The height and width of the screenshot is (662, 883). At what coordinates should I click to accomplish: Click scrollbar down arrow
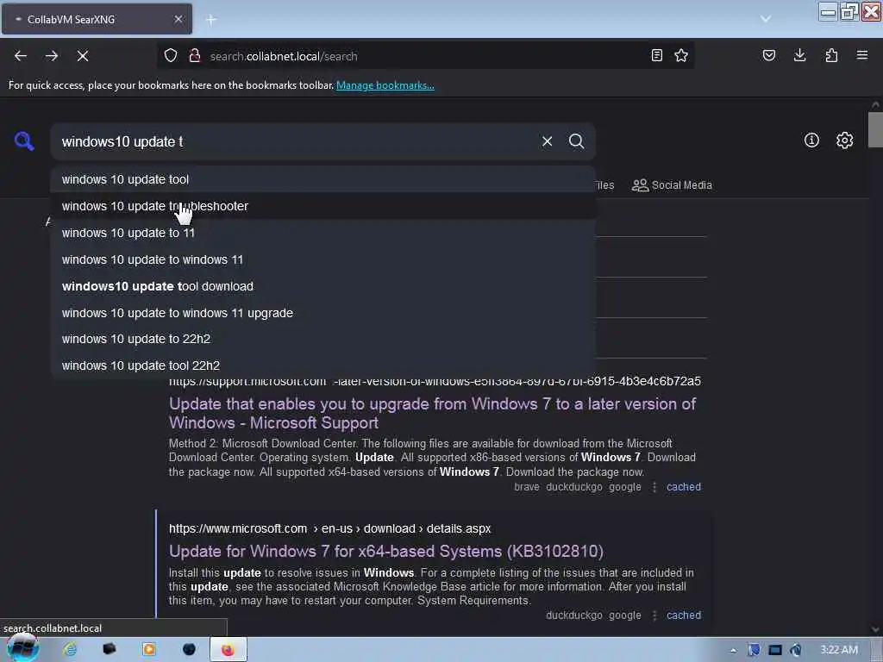click(875, 629)
